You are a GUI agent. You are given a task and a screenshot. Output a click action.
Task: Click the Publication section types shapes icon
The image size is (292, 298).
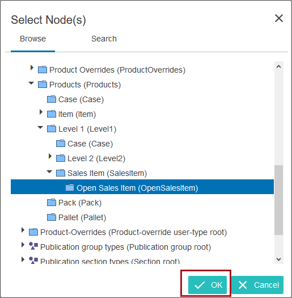(33, 261)
